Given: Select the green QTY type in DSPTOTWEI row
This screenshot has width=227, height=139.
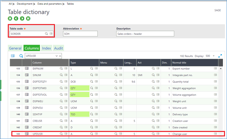Looking at the screenshot, I should click(80, 88).
